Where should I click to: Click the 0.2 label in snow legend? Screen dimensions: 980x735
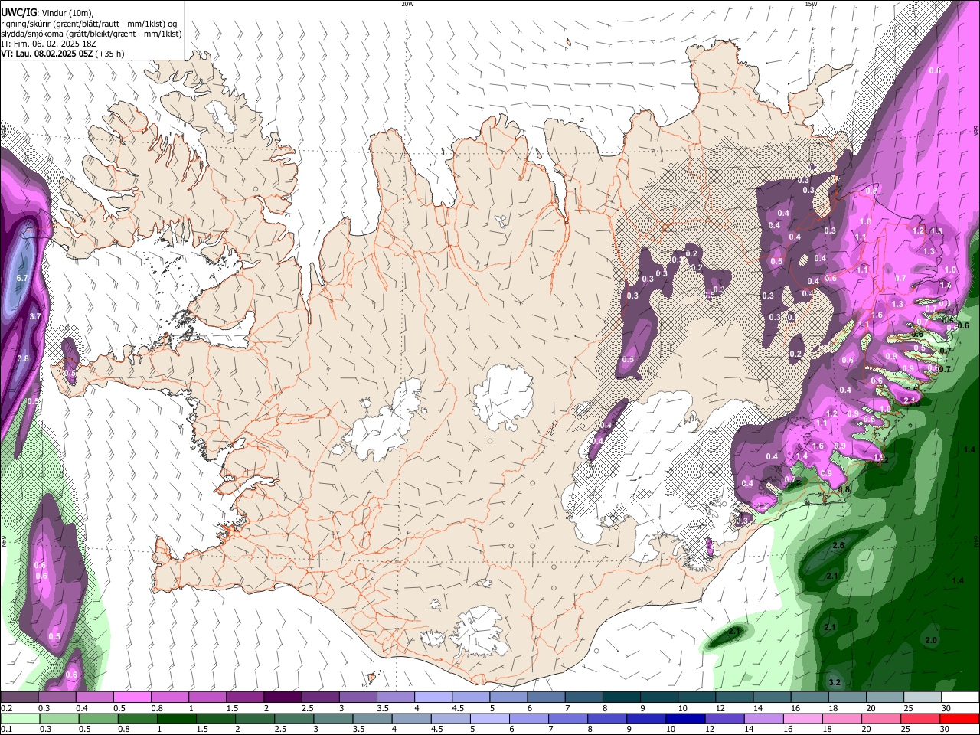pyautogui.click(x=6, y=709)
